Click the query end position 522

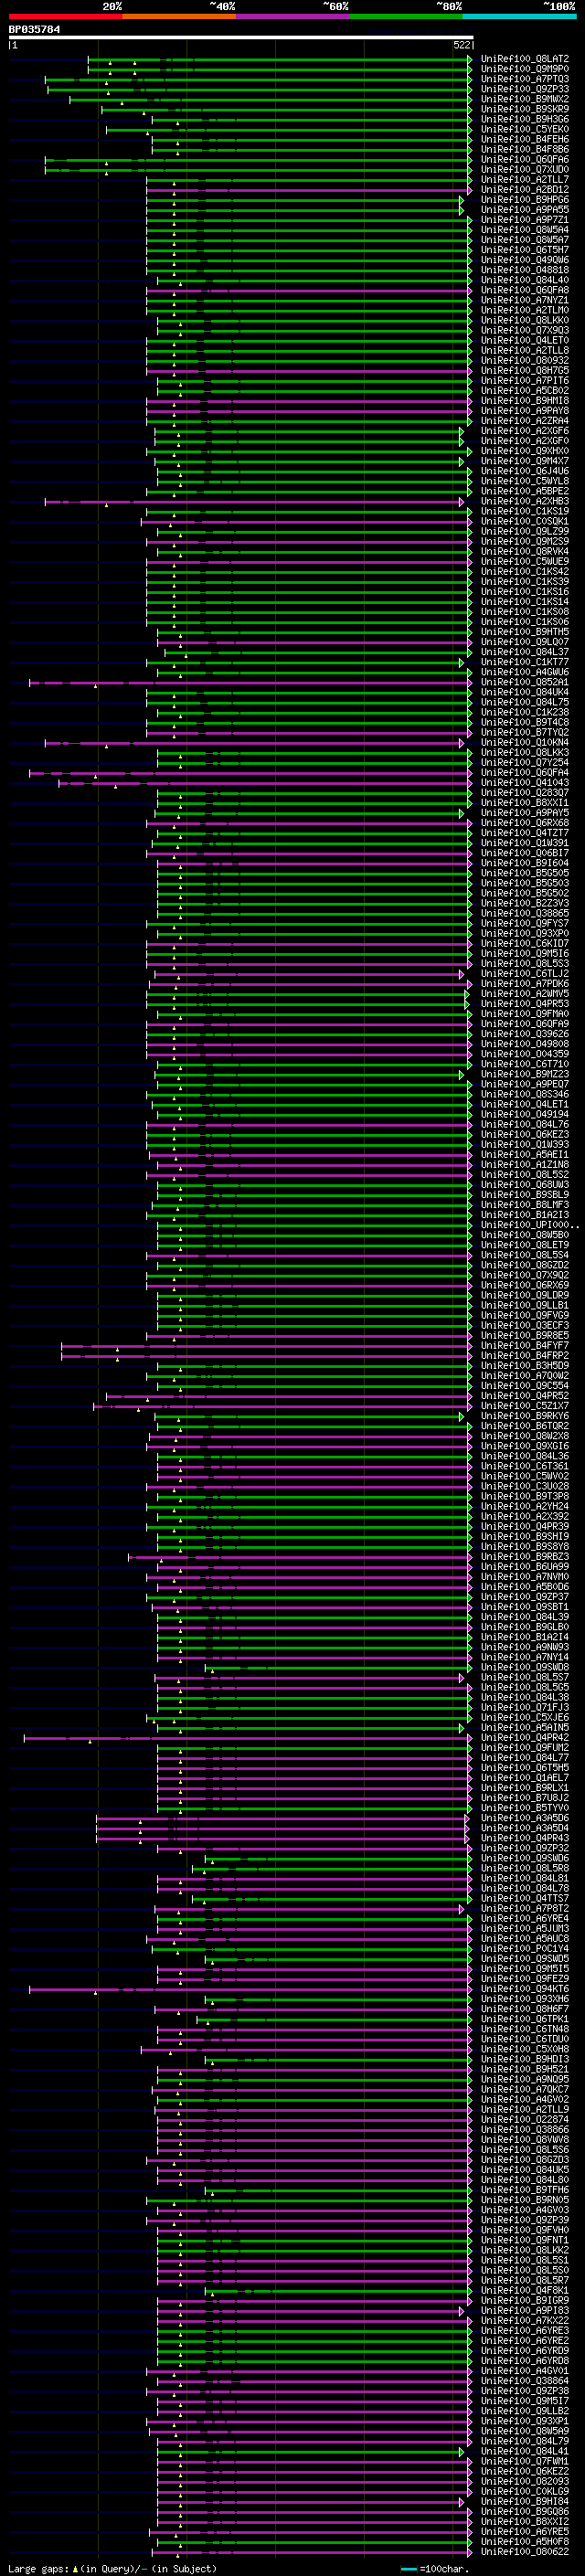462,45
